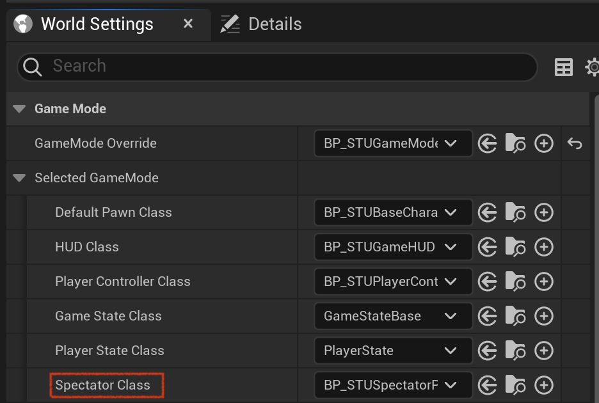599x403 pixels.
Task: Create new GameMode Override blueprint with plus icon
Action: coord(543,144)
